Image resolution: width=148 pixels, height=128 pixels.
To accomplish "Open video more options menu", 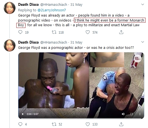I will 140,114.
